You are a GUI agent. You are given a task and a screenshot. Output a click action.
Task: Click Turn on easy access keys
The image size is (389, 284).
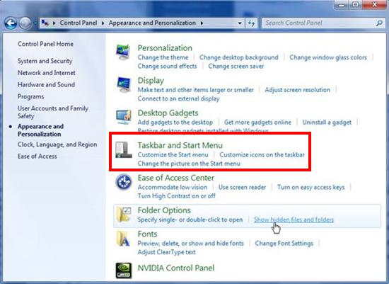coord(311,187)
